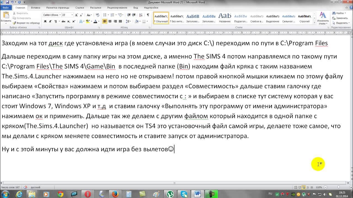Expand the styles gallery more arrow

pos(315,23)
